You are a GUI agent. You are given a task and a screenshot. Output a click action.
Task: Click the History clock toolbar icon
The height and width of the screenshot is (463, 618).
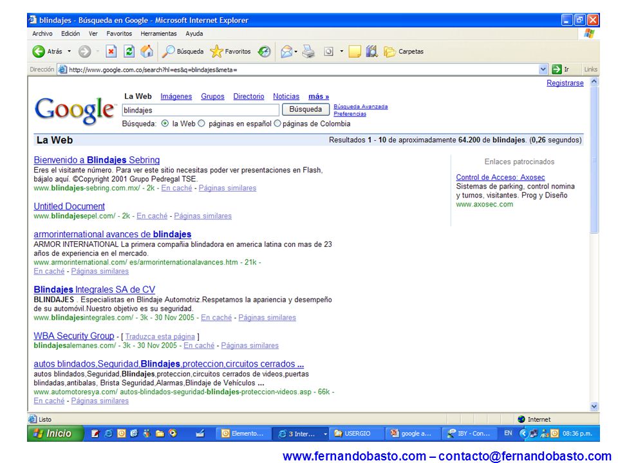(x=264, y=51)
